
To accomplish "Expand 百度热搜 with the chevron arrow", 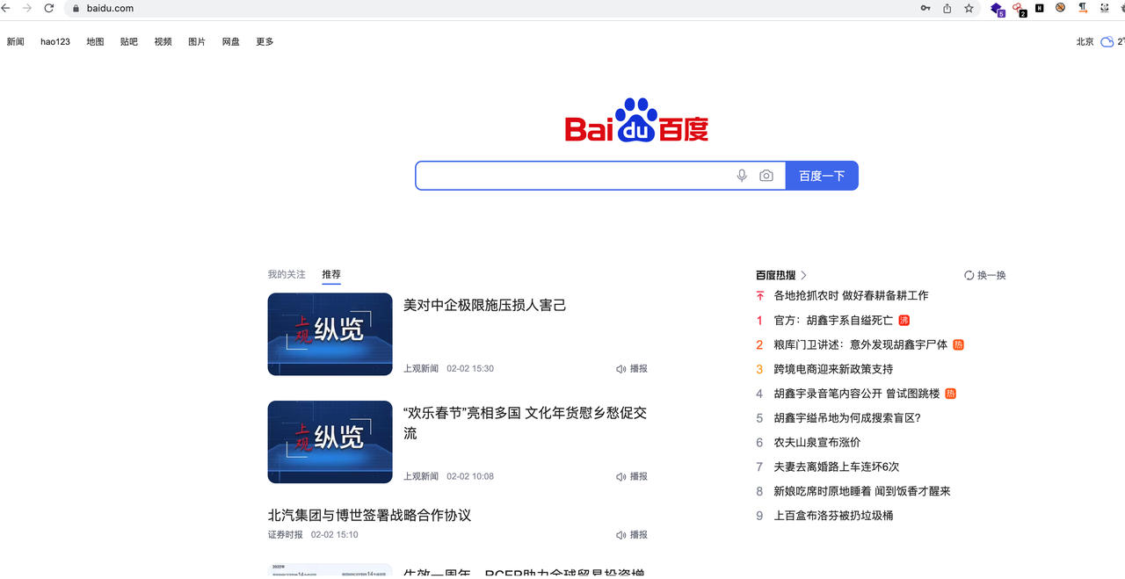I will [803, 275].
